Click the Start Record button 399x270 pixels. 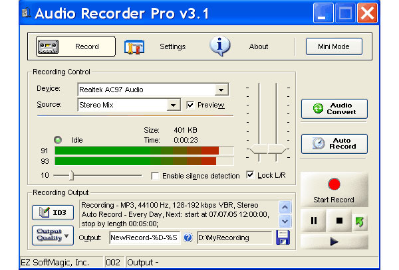click(x=334, y=190)
